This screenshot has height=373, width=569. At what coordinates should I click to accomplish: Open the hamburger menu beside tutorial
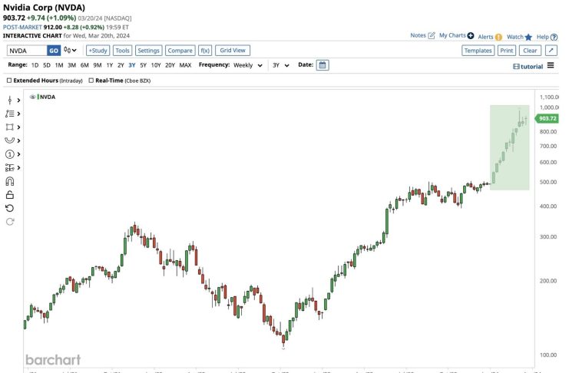551,66
